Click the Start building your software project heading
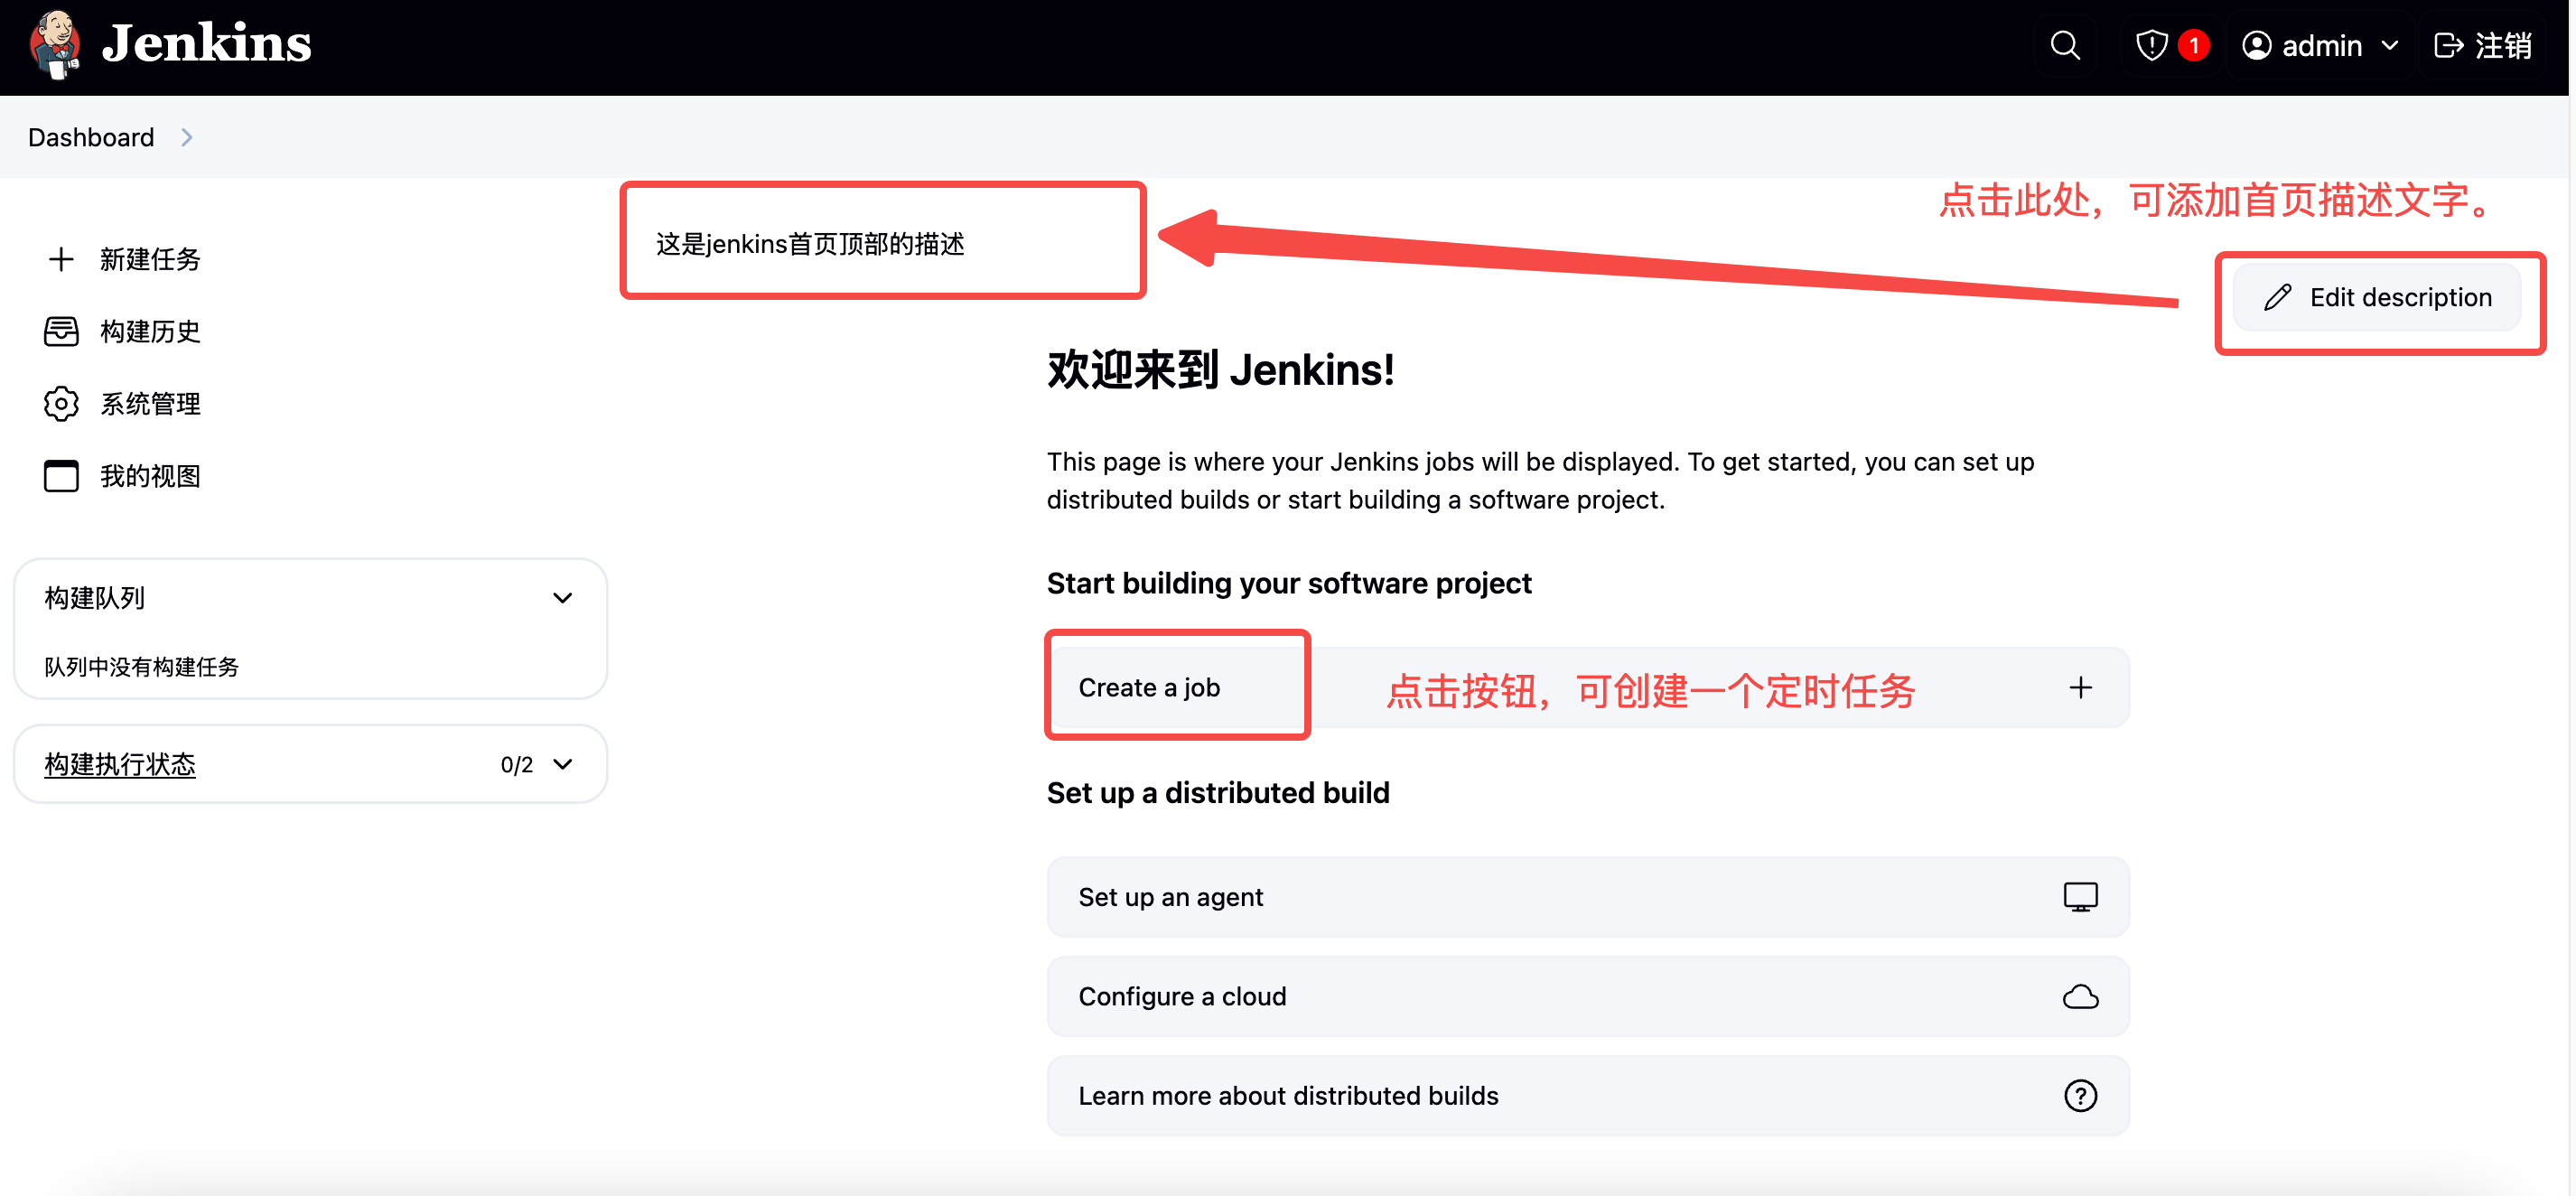Viewport: 2576px width, 1196px height. coord(1289,583)
